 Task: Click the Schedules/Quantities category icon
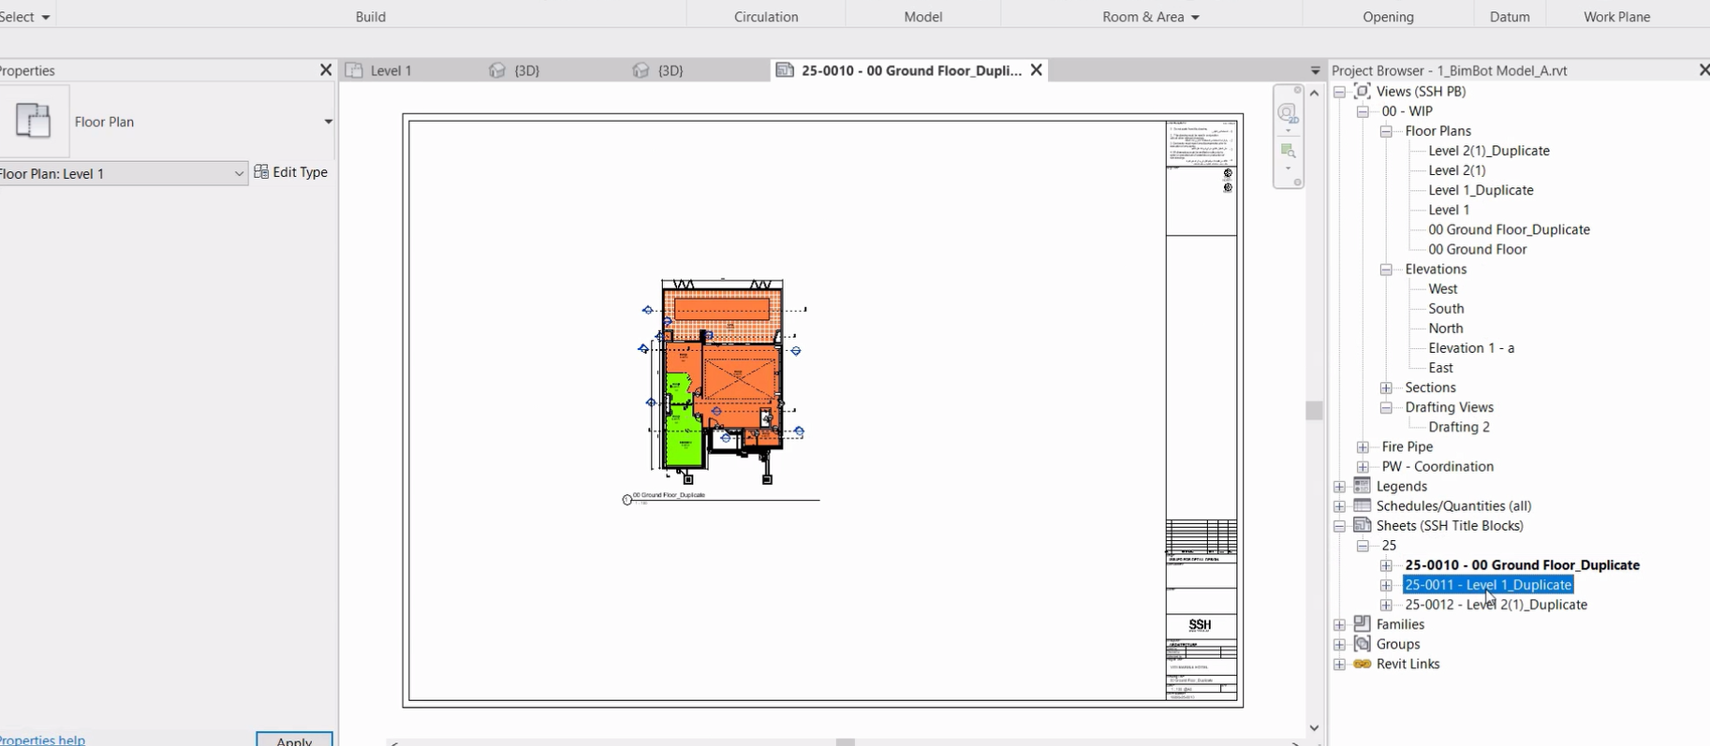click(1363, 505)
